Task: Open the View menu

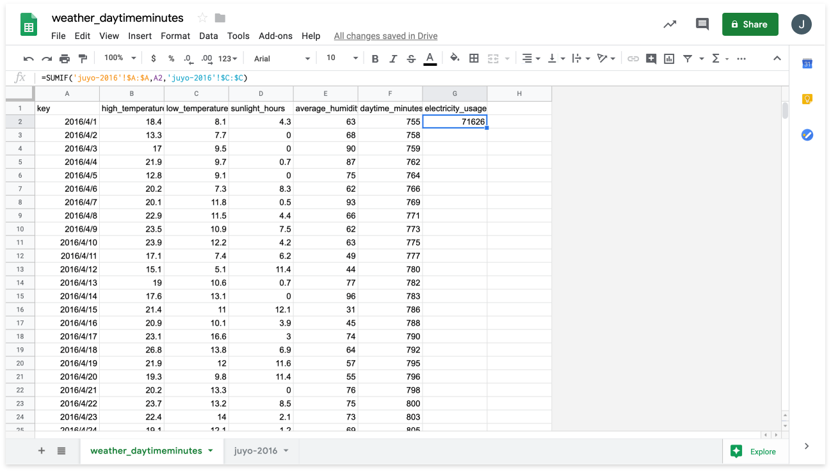Action: click(109, 36)
